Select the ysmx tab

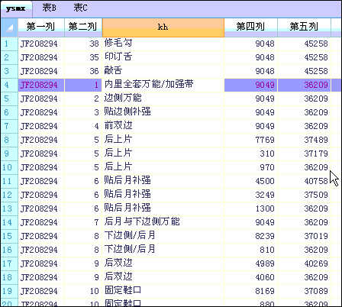16,9
